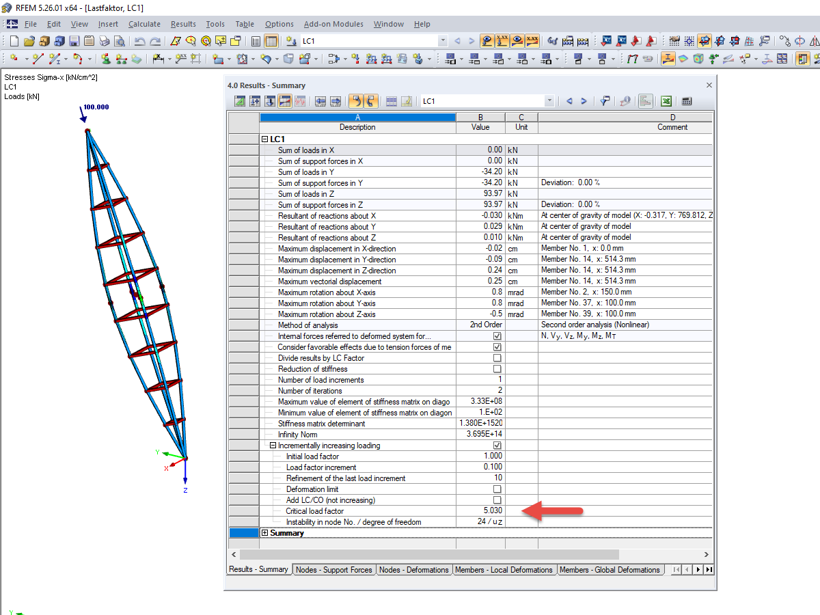This screenshot has width=820, height=615.
Task: Collapse 'Incrementally increasing loading' section
Action: [x=273, y=446]
